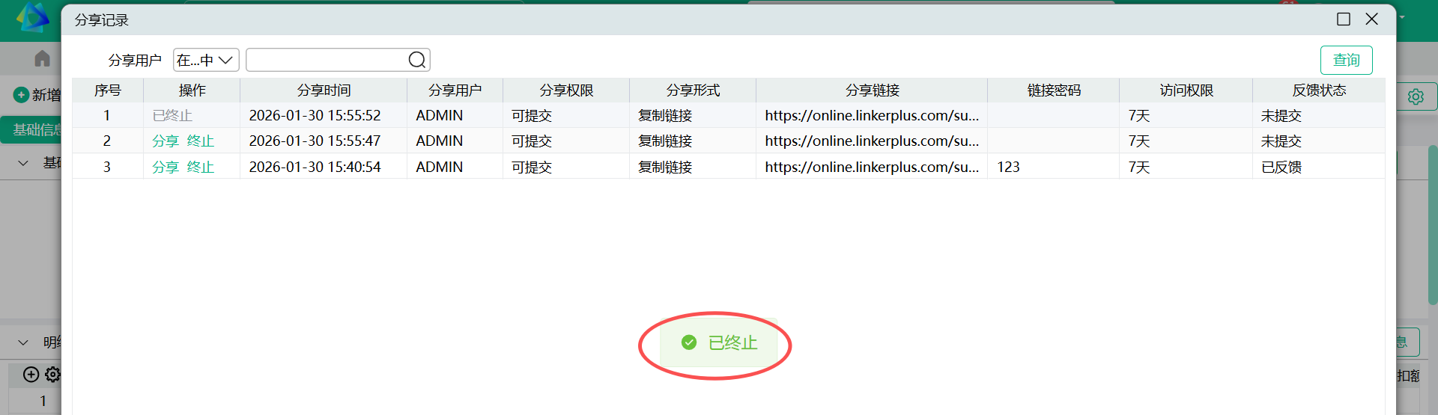Click the circled plus add-row icon
Image resolution: width=1438 pixels, height=415 pixels.
[x=31, y=375]
